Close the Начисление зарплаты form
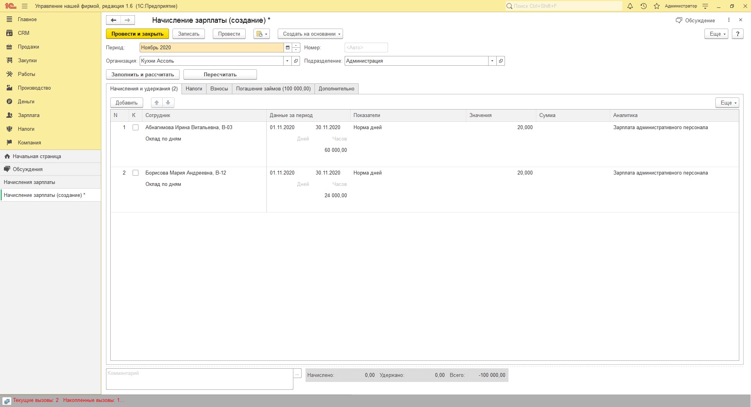Viewport: 751px width, 407px height. pos(740,20)
